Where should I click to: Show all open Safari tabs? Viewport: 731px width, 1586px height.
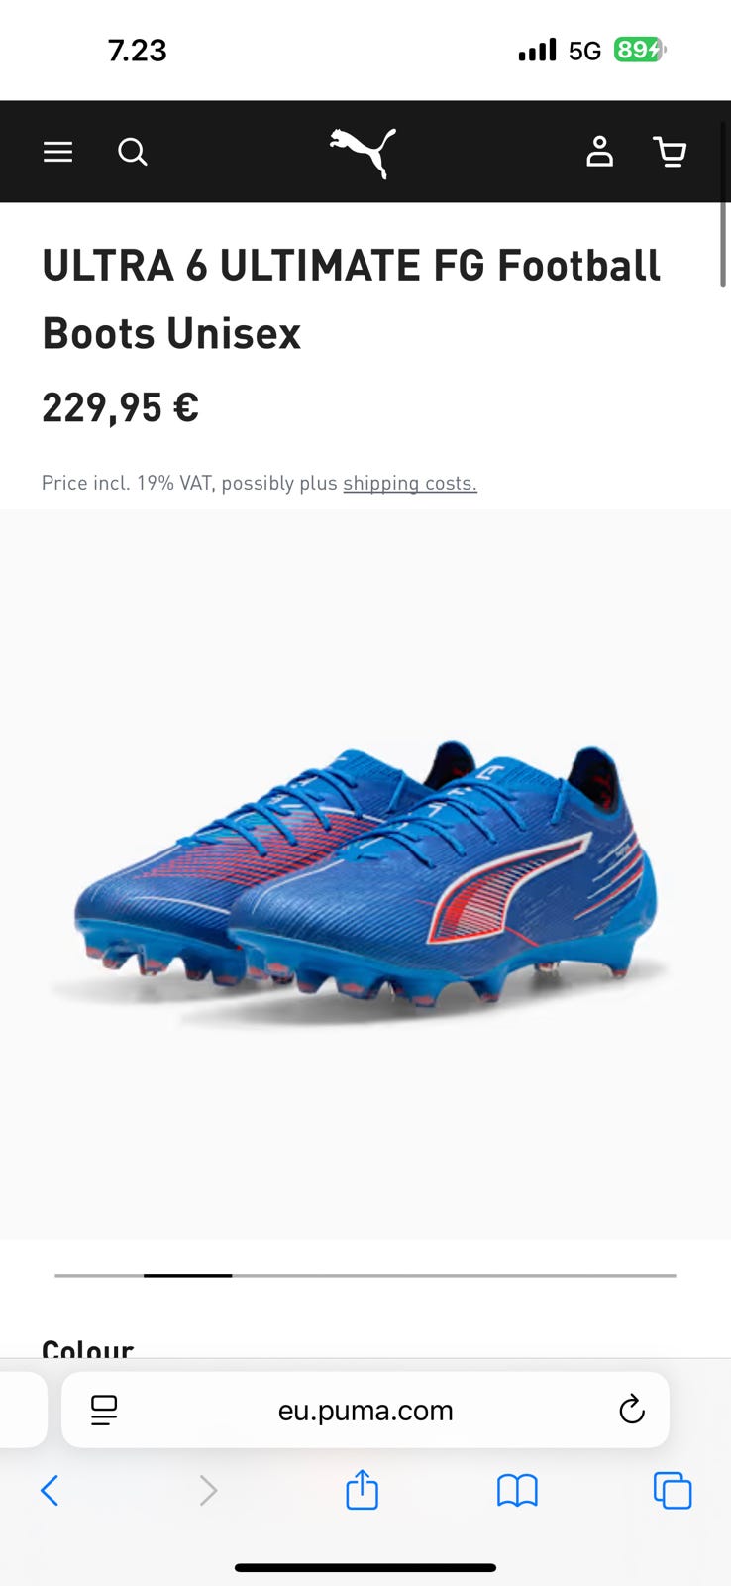[x=673, y=1490]
